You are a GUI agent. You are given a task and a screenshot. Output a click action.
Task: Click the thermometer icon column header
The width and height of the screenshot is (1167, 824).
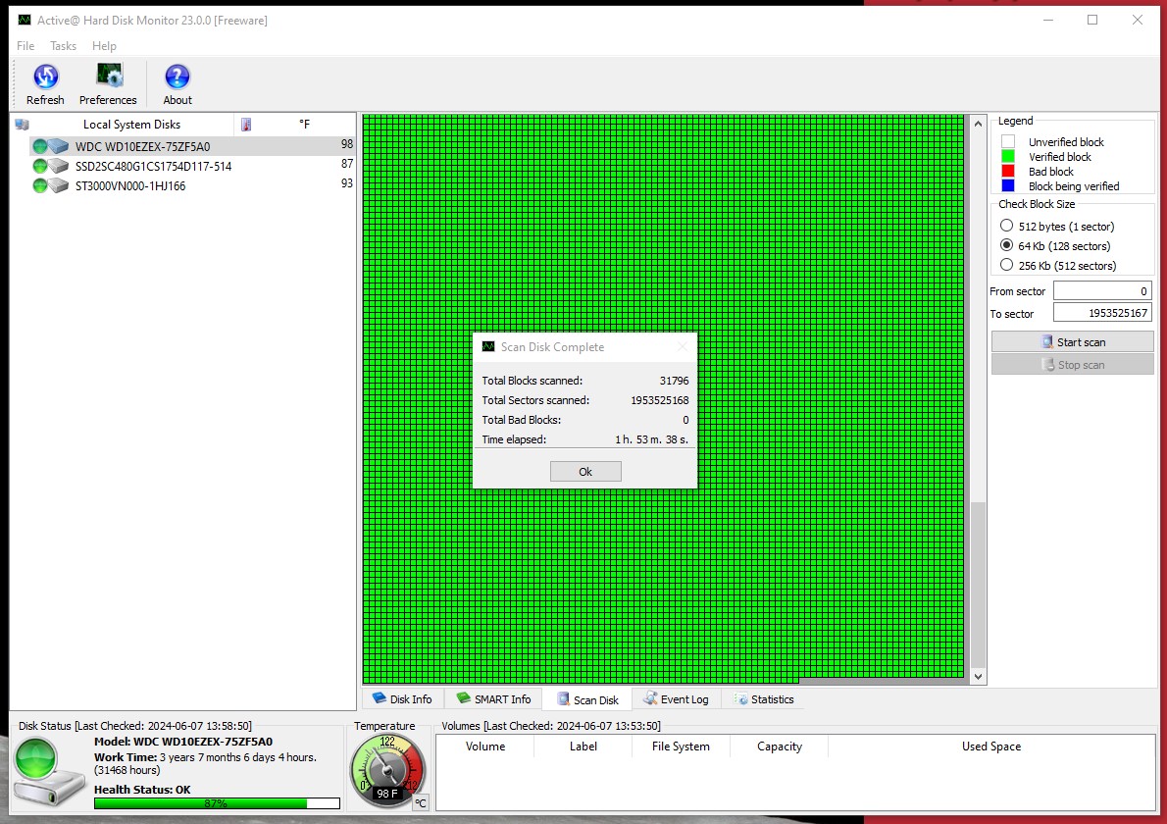click(x=246, y=125)
